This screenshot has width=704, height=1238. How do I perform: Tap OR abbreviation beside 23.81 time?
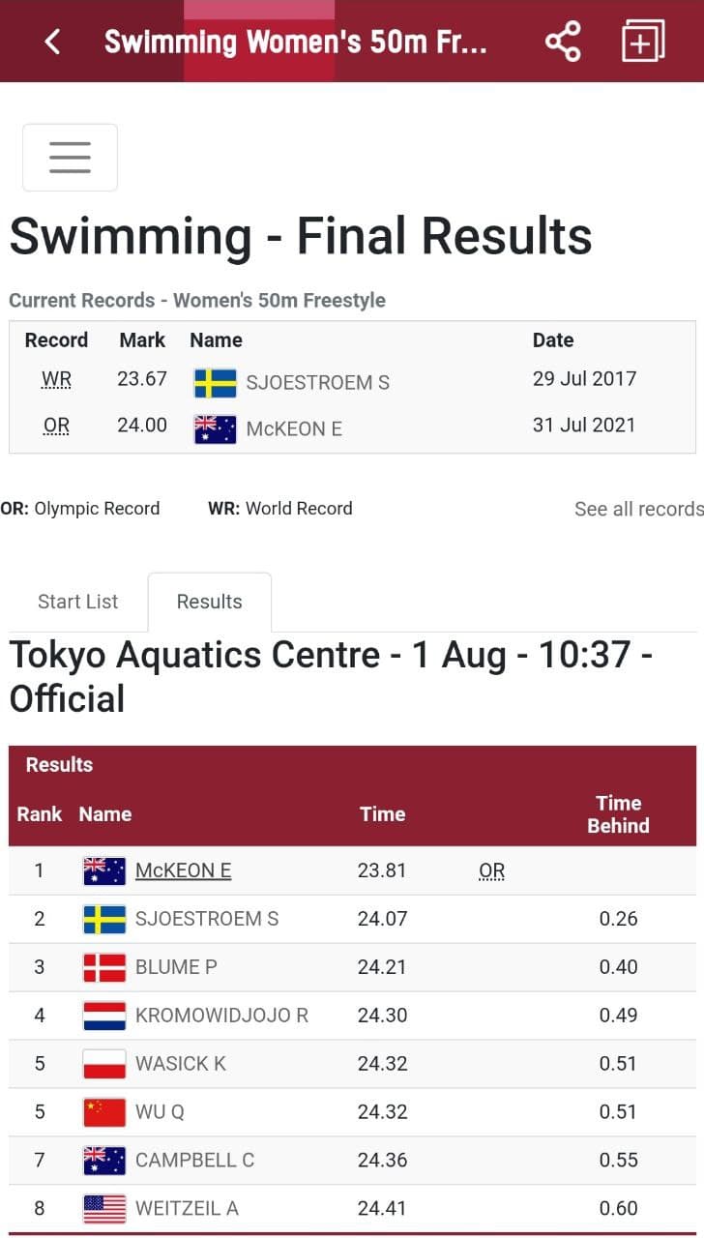point(491,871)
